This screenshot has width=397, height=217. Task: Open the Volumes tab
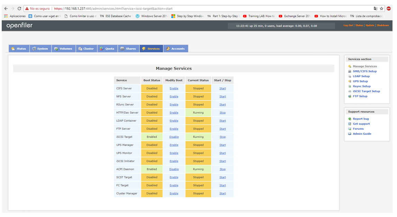click(x=64, y=49)
